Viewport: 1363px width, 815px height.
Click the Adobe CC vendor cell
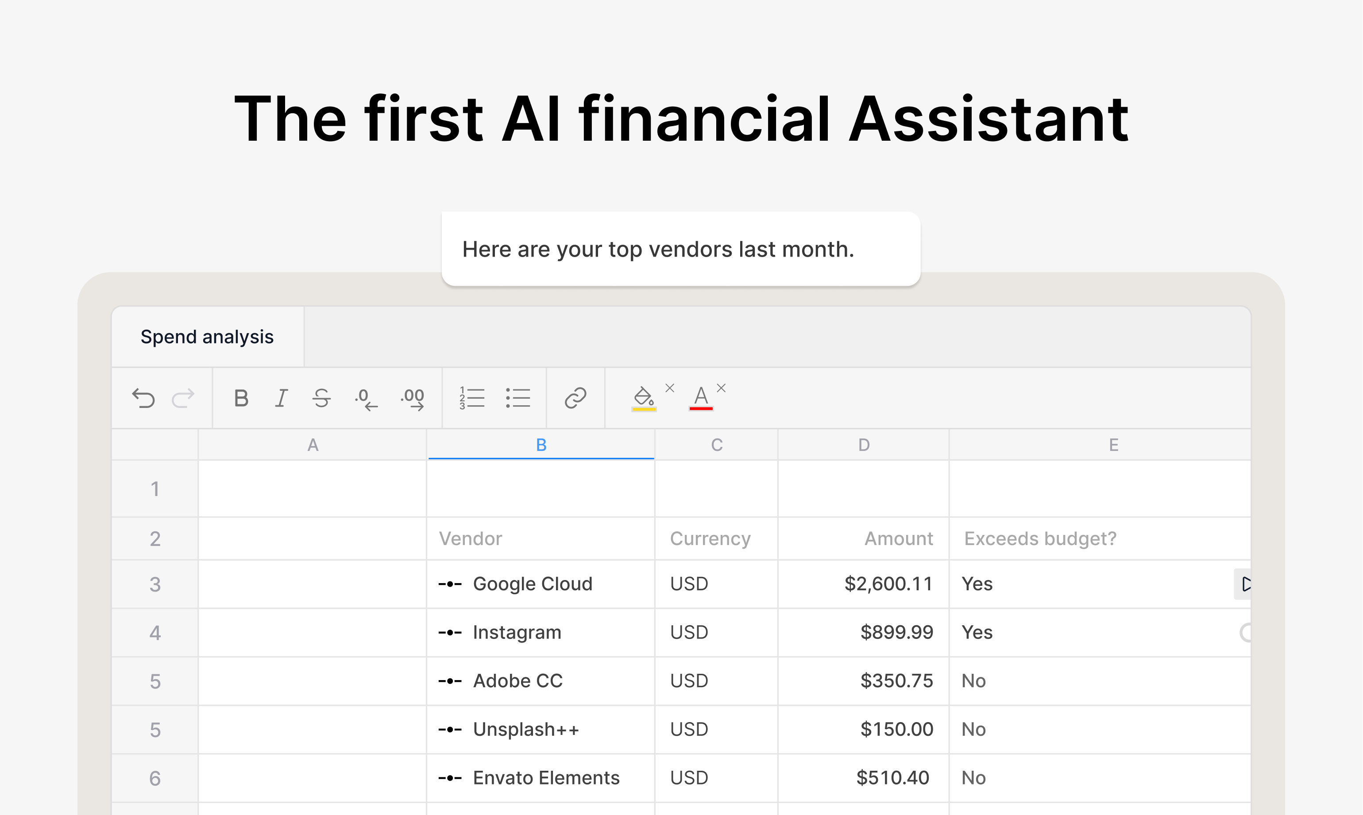coord(541,681)
